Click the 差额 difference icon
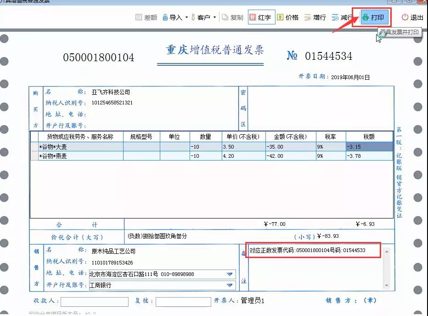The image size is (428, 316). point(146,17)
